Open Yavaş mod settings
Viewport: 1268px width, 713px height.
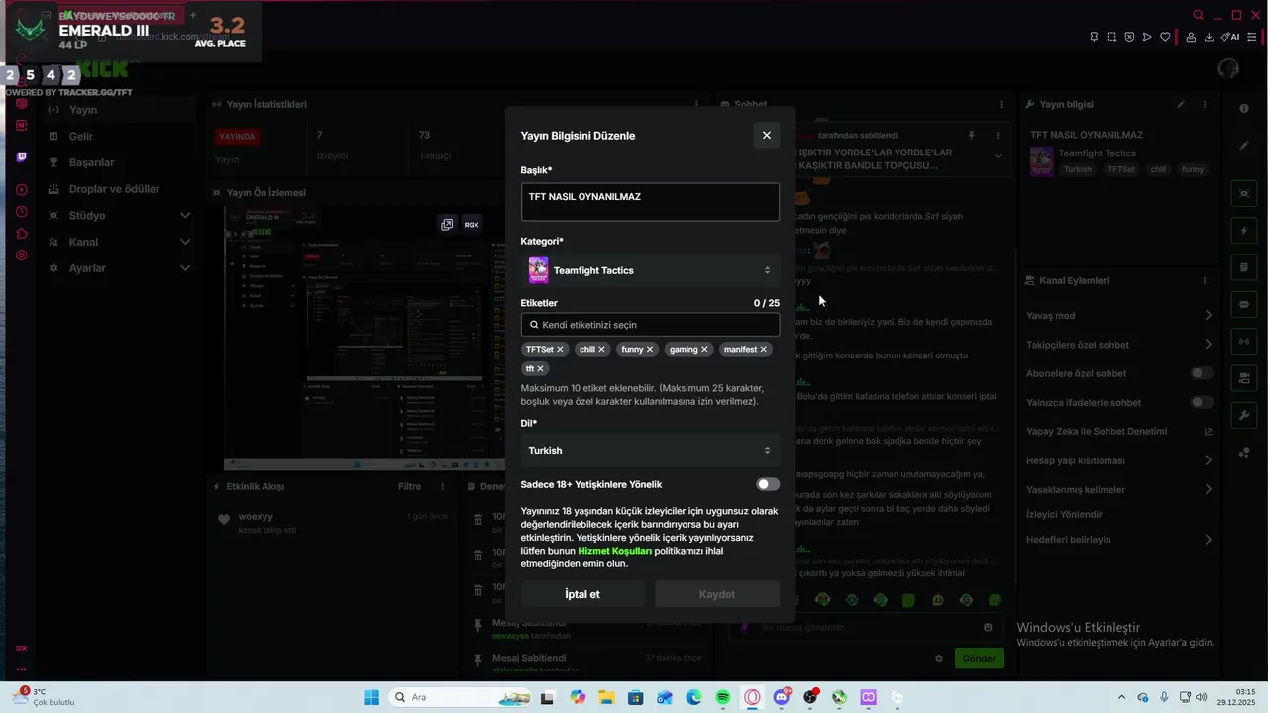click(x=1119, y=316)
